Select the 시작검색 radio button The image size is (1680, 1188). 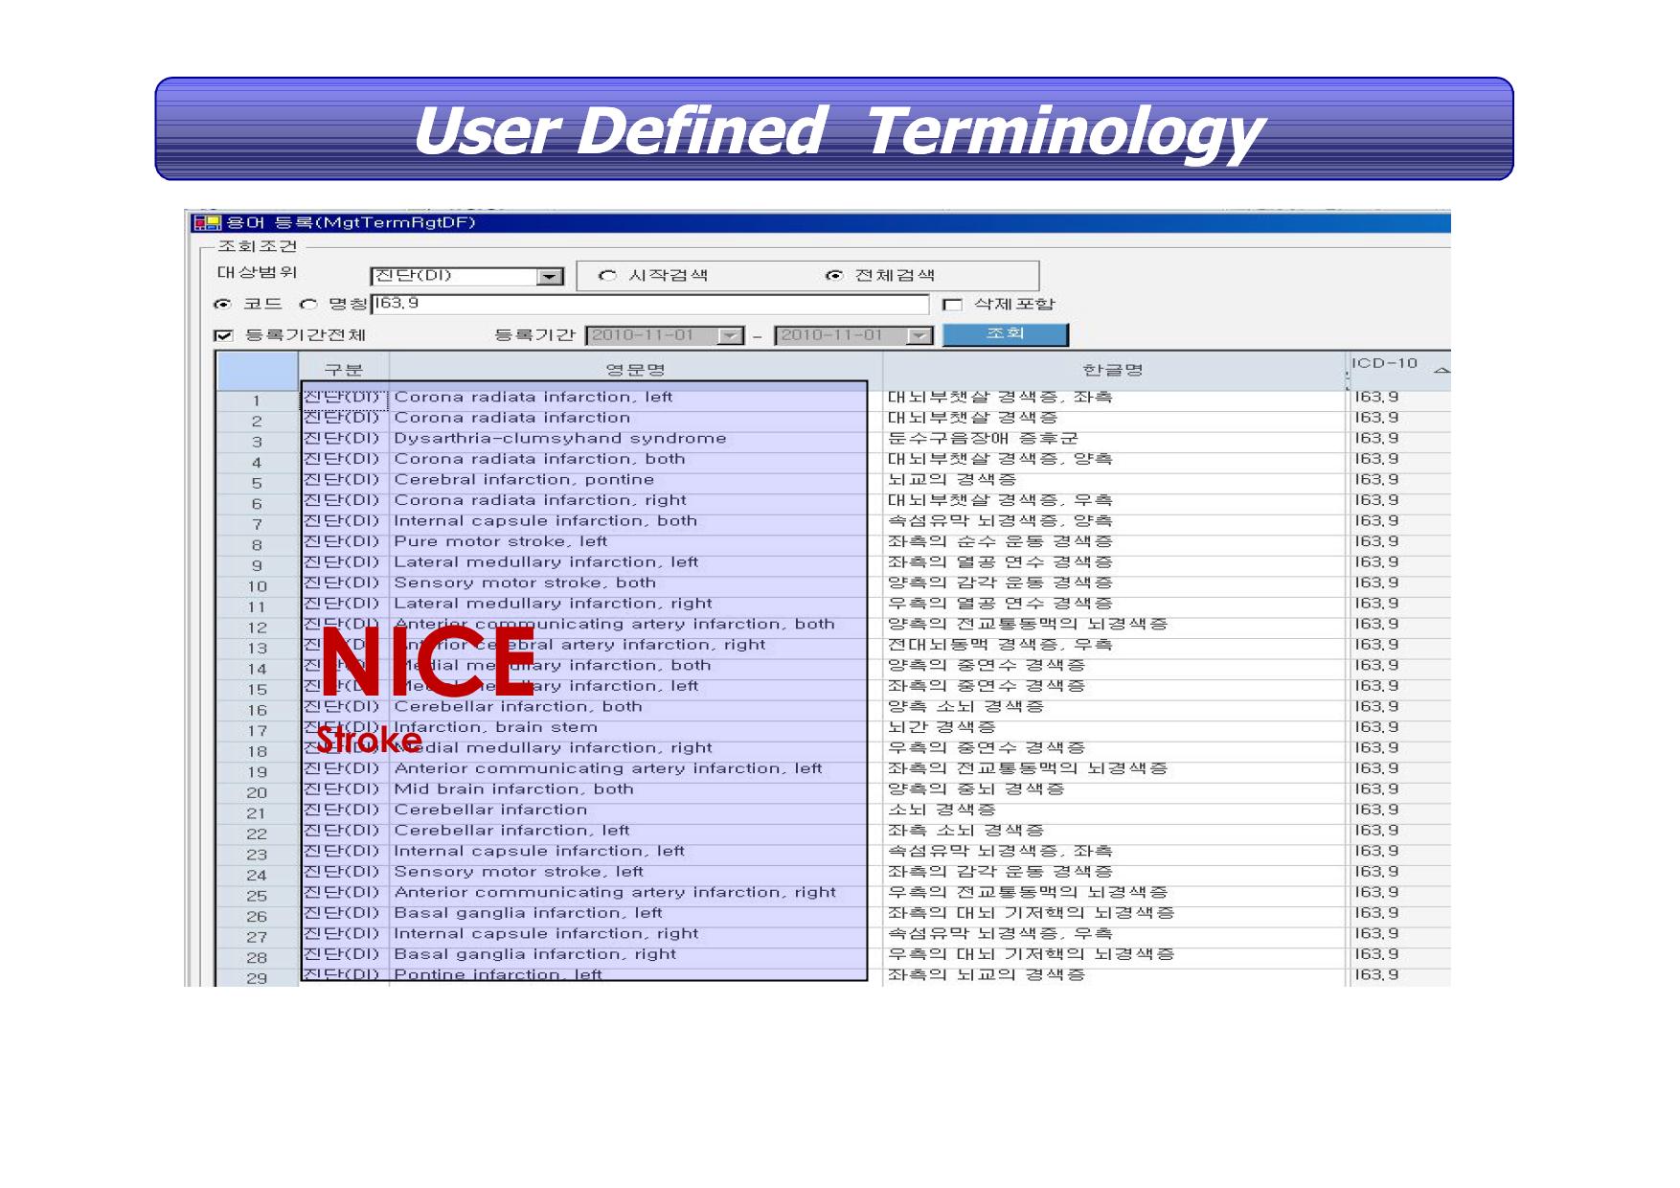tap(606, 276)
